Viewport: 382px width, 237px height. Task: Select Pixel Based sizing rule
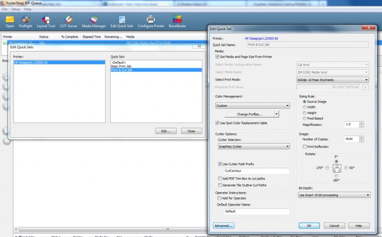tap(305, 118)
